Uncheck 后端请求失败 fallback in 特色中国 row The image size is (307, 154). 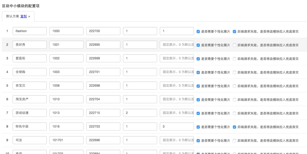[234, 127]
